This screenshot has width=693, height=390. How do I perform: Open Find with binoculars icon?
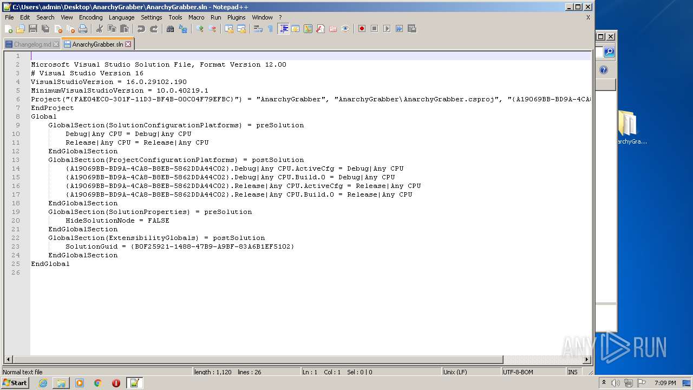coord(171,29)
